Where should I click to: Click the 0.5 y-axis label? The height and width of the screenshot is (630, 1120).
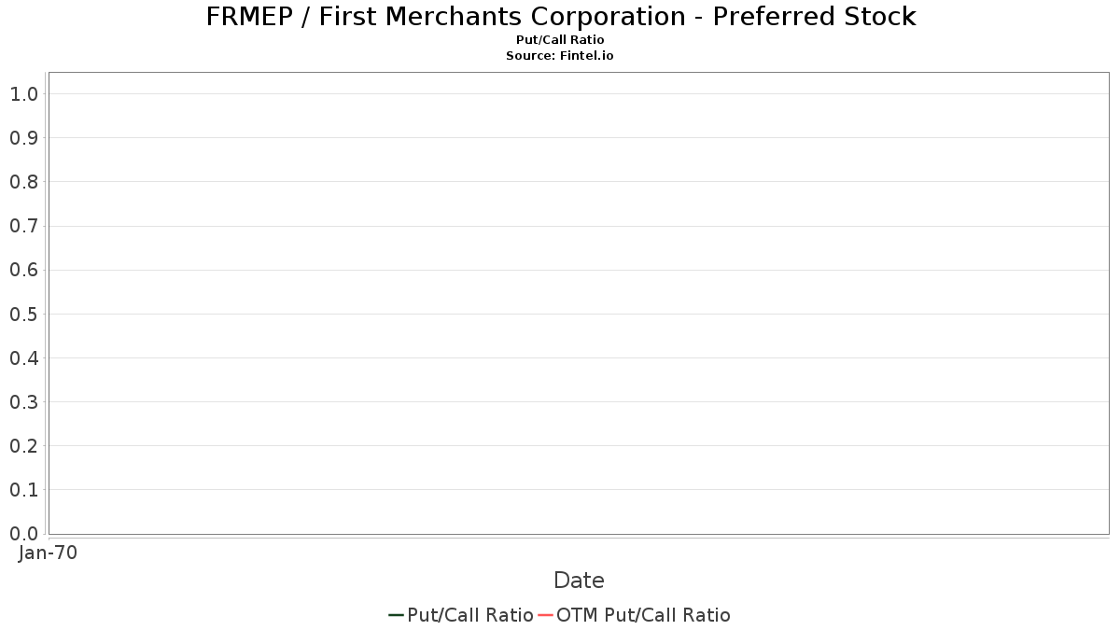coord(23,315)
